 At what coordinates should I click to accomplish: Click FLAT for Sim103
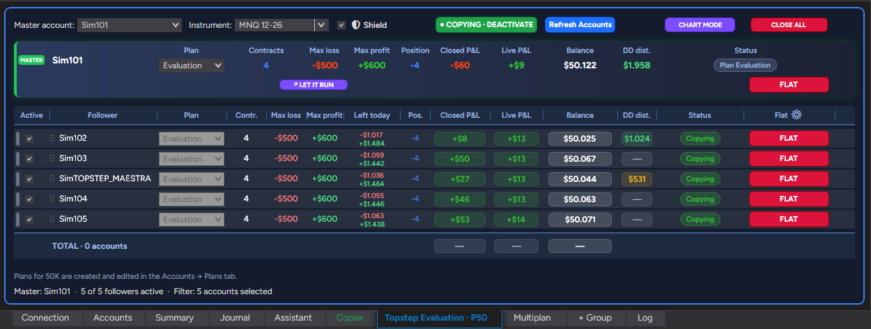coord(789,159)
